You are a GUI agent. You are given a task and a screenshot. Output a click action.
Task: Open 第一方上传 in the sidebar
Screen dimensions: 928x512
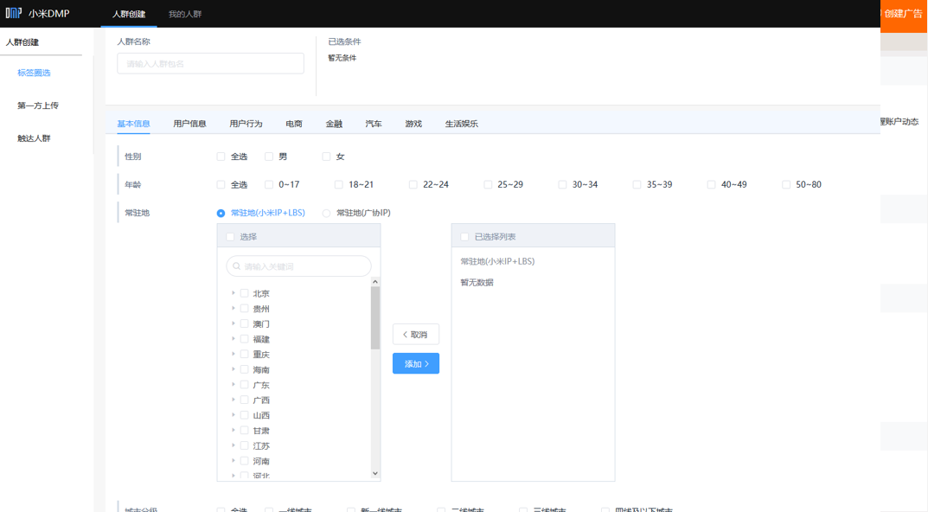pyautogui.click(x=35, y=105)
